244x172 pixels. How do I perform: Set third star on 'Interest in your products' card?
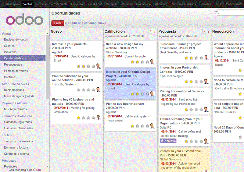[x=88, y=66]
